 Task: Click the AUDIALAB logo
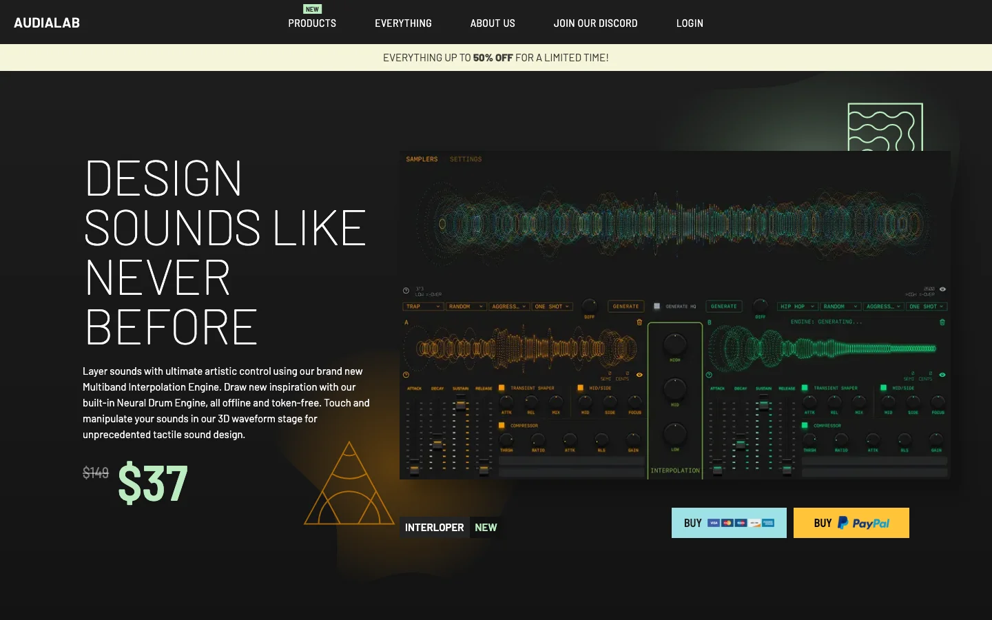[x=47, y=23]
